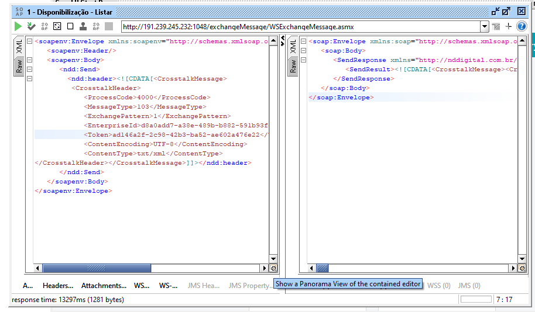Open the request Attachments tab
Image resolution: width=535 pixels, height=312 pixels.
tap(104, 286)
